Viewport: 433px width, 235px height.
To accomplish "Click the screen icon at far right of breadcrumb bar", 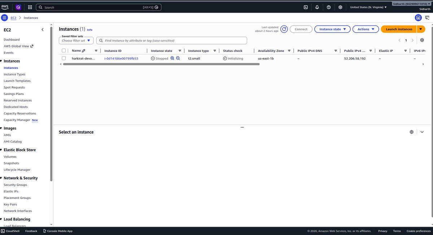I will click(427, 17).
